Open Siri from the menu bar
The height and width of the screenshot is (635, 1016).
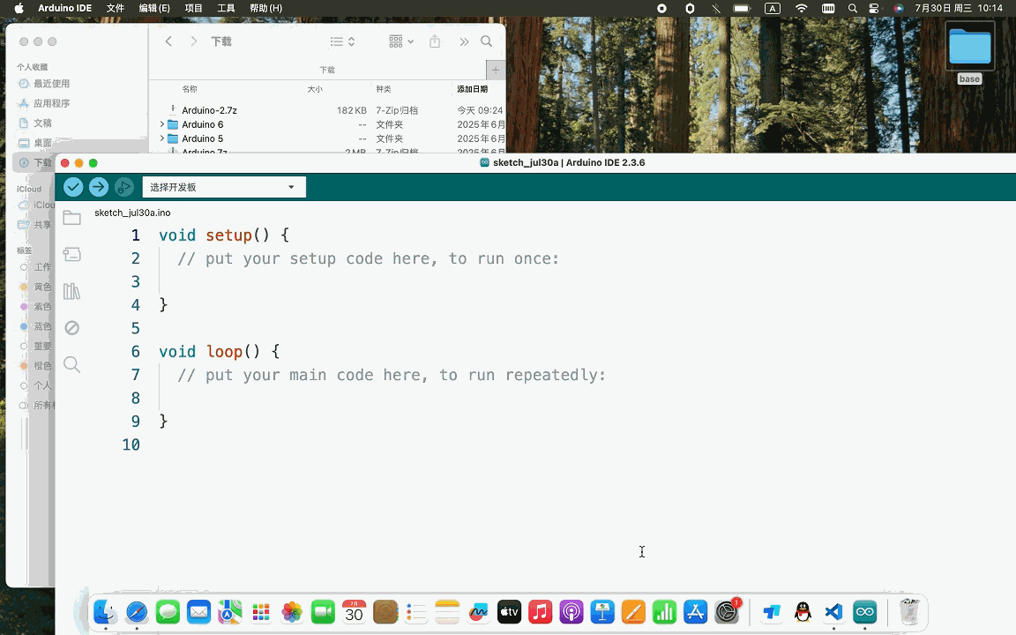(x=899, y=9)
